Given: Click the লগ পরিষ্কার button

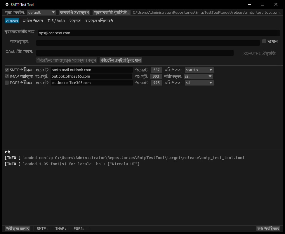Looking at the screenshot, I should [x=268, y=228].
